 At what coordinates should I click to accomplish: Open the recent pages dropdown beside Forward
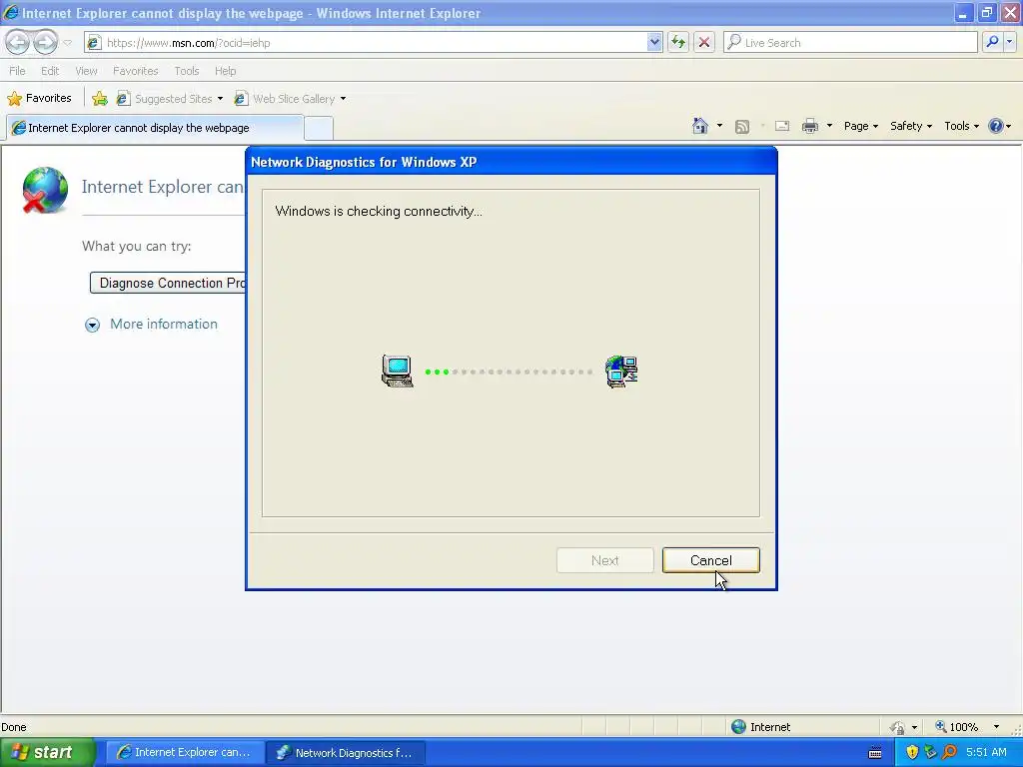tap(67, 43)
